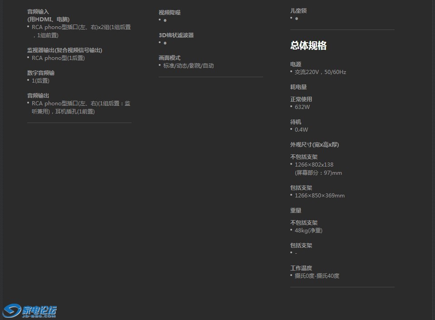This screenshot has height=320, width=435.
Task: Click the 家电论坛 watermark logo
Action: (30, 310)
